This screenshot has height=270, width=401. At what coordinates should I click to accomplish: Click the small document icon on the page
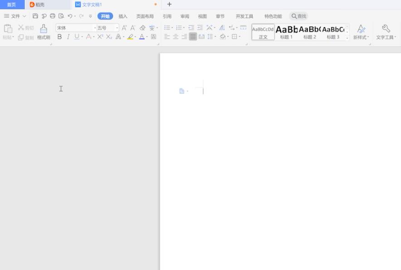click(181, 91)
